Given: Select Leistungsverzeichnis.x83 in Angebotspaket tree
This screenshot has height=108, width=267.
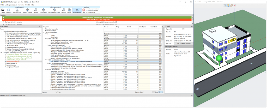Looking at the screenshot, I should 14,62.
